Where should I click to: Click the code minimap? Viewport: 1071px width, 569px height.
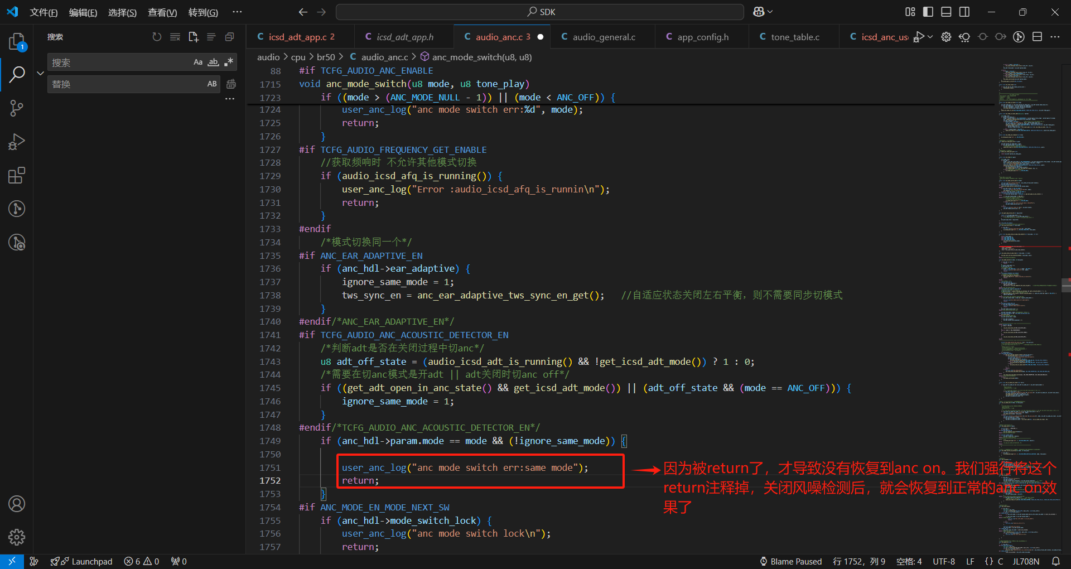(x=1030, y=307)
